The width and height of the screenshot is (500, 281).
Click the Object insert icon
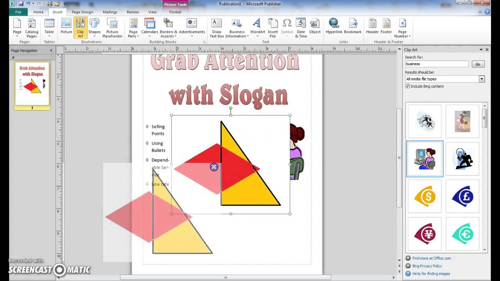pyautogui.click(x=315, y=26)
